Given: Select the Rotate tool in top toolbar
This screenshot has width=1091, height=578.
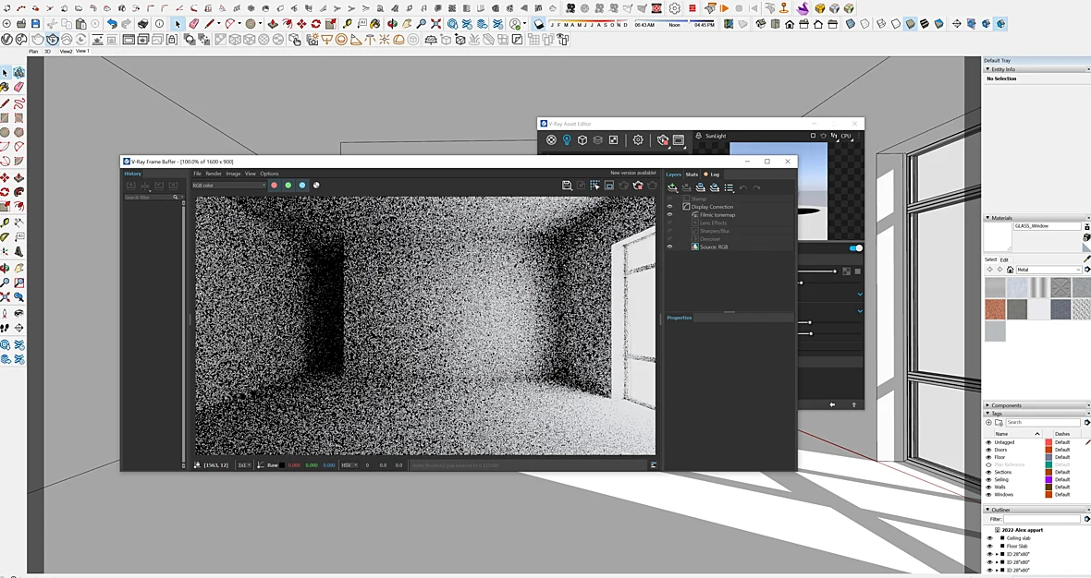Looking at the screenshot, I should 316,24.
